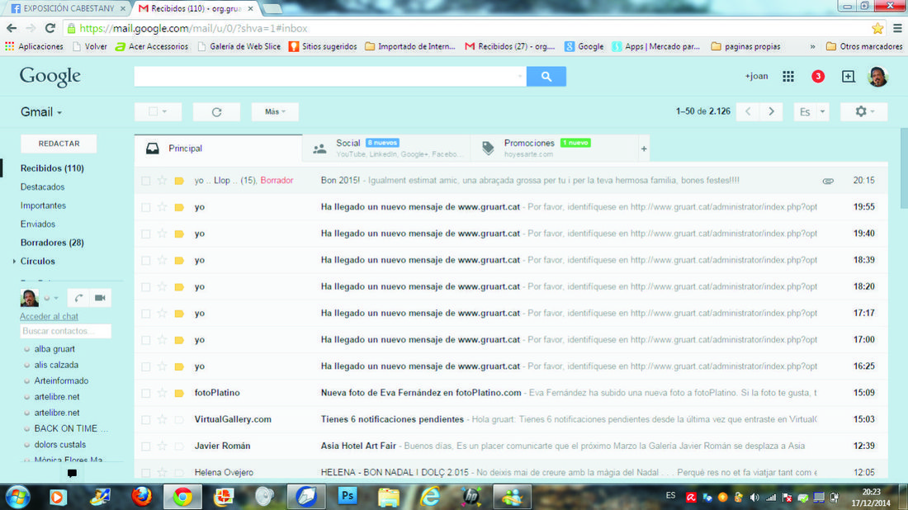Screen dimensions: 908x510
Task: Tick the checkbox for Bon 2015! conversation
Action: pos(146,181)
